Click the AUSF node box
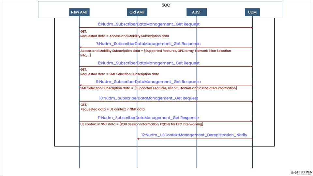Viewport: 313px width, 176px height. point(197,12)
